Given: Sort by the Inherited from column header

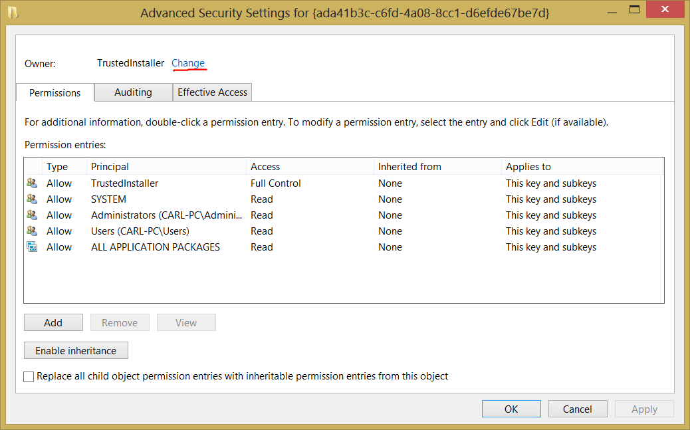Looking at the screenshot, I should [x=438, y=167].
